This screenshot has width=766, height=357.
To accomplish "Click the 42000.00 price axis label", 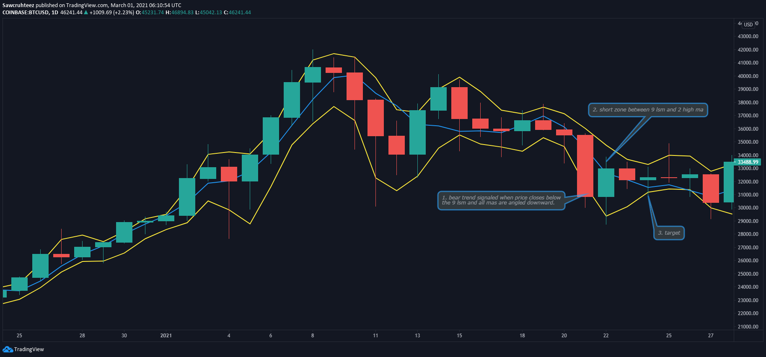I will point(748,50).
